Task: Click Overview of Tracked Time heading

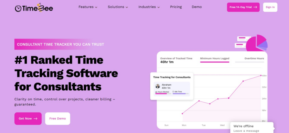Action: 176,58
